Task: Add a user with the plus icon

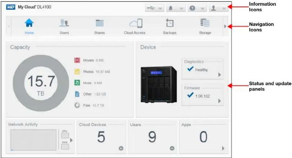Action: pyautogui.click(x=172, y=148)
